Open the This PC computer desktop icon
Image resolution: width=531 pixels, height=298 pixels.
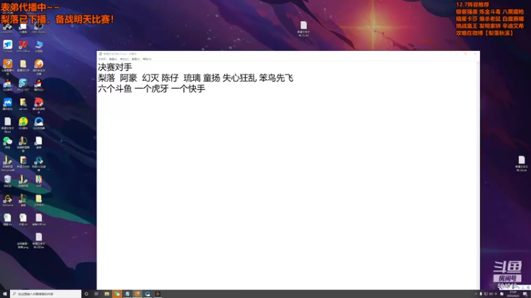(38, 46)
